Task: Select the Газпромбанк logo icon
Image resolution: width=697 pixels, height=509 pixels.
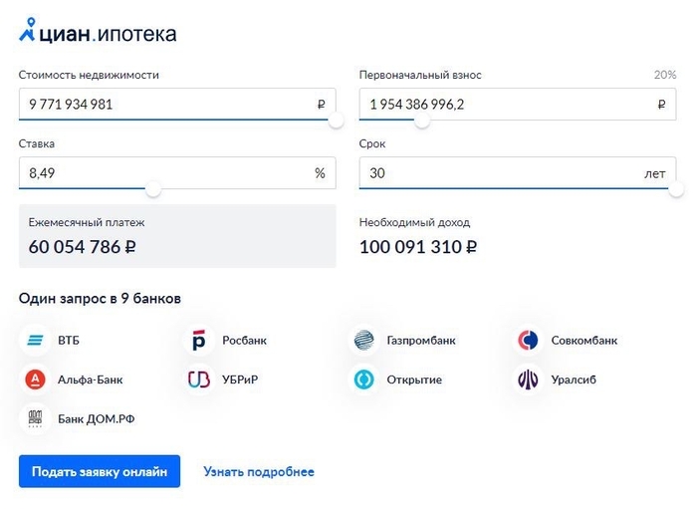Action: (364, 341)
